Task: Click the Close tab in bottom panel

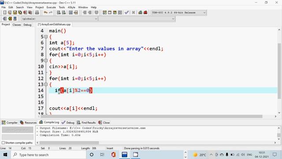Action: pyautogui.click(x=104, y=122)
